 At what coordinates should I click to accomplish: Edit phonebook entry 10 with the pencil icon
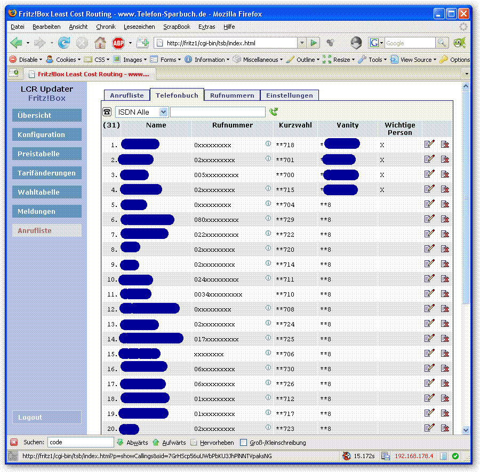click(x=429, y=278)
